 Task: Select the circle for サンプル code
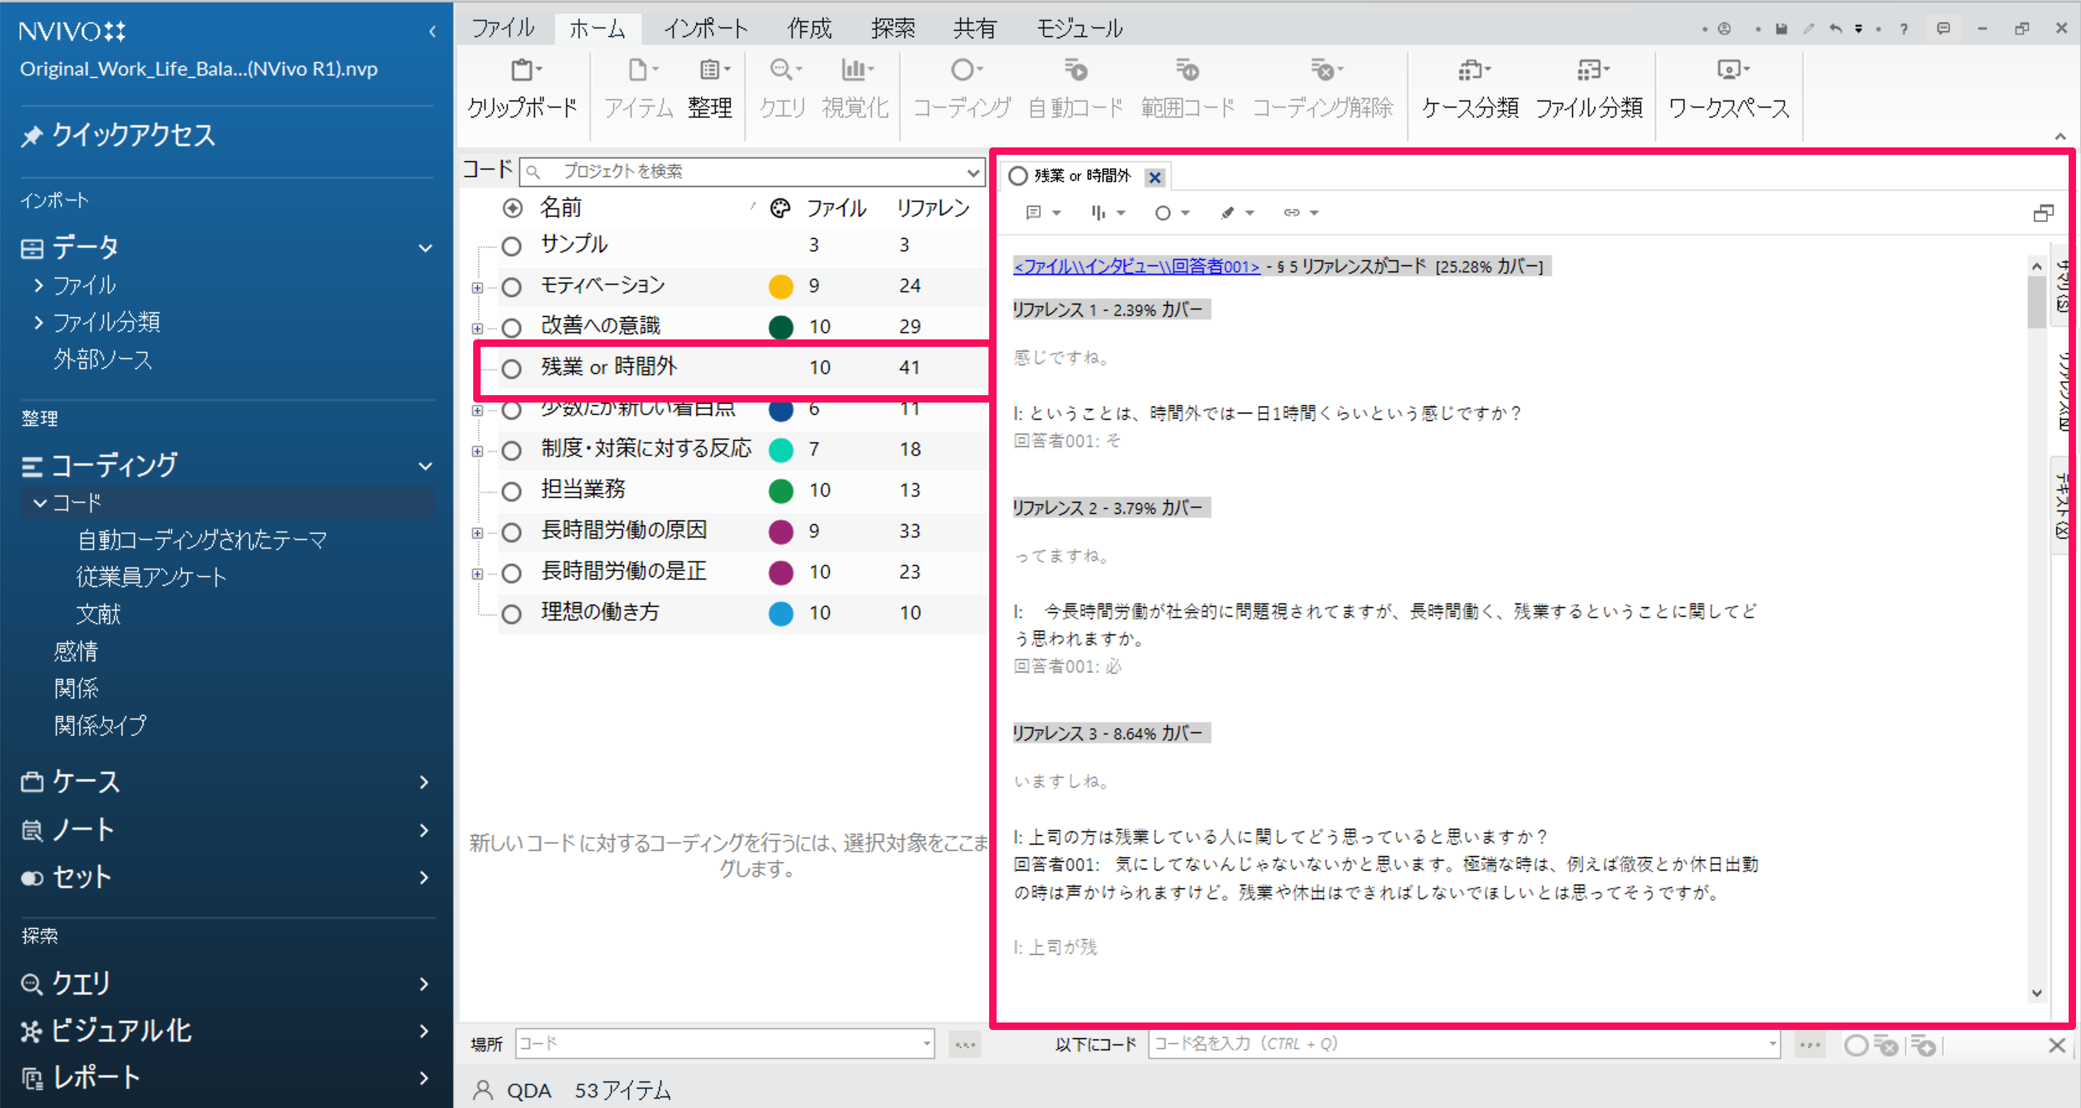tap(512, 245)
